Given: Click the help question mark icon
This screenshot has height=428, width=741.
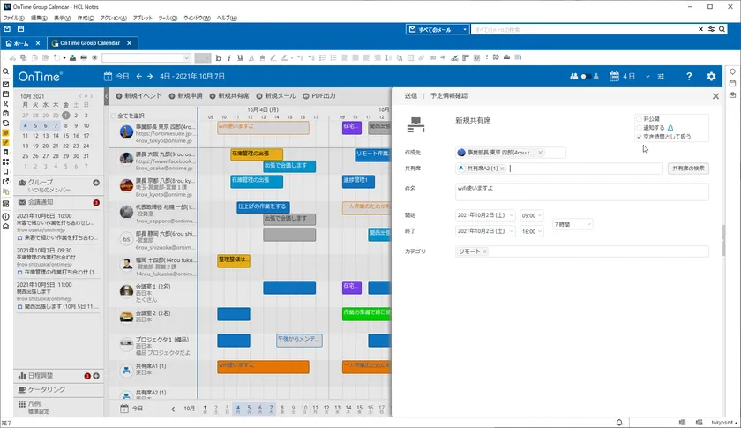Looking at the screenshot, I should (x=689, y=77).
